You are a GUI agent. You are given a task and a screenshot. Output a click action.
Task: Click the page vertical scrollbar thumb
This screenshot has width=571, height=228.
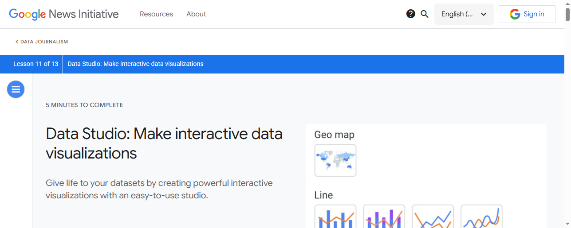click(567, 14)
